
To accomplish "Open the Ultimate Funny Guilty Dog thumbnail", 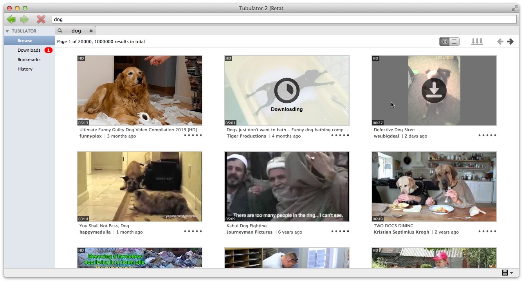I will pos(140,91).
